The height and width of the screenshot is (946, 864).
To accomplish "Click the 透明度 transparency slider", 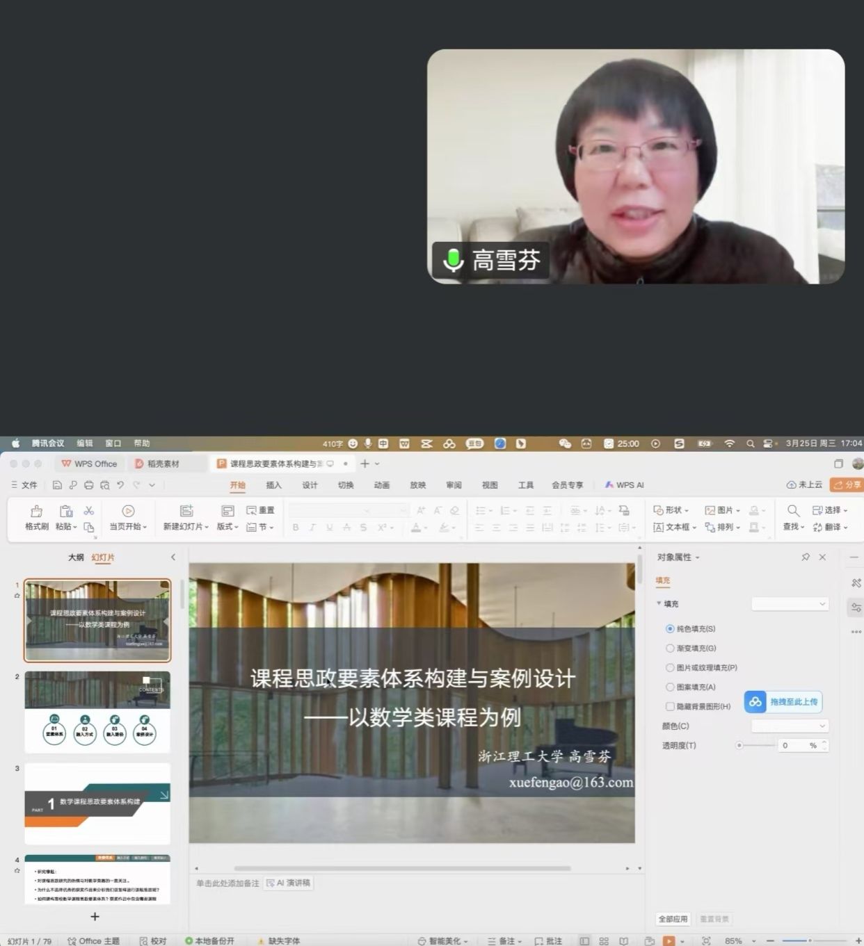I will (757, 745).
